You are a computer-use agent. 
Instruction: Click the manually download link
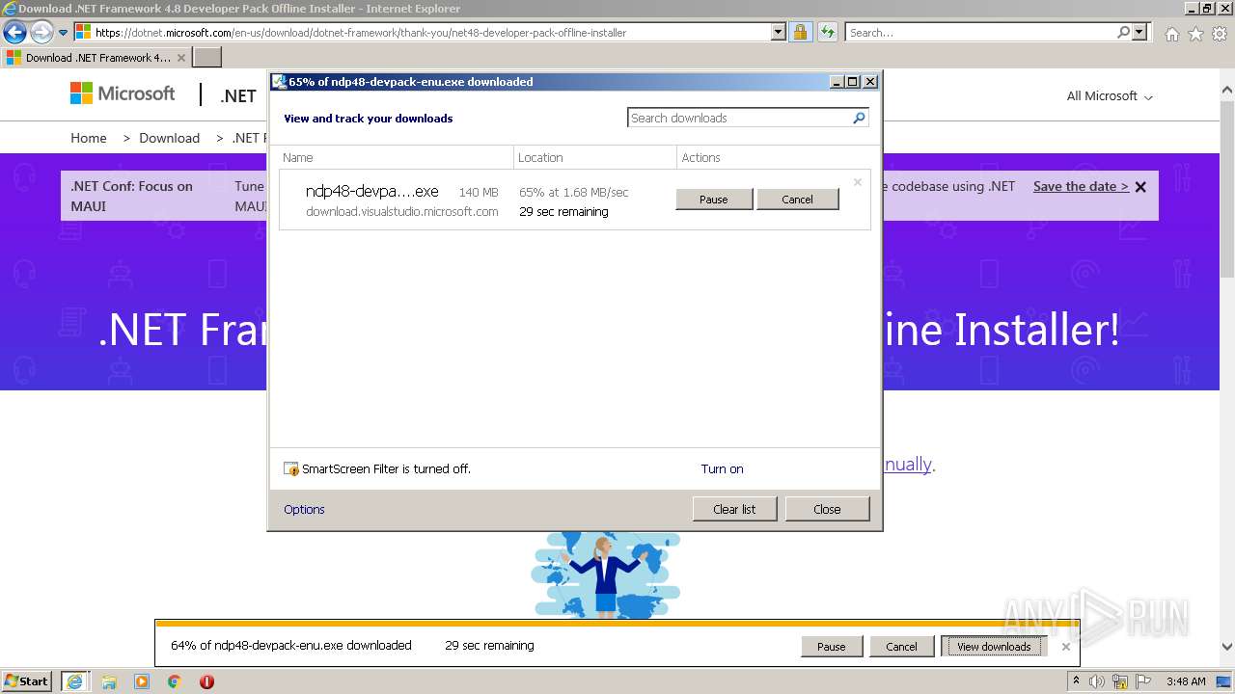908,464
